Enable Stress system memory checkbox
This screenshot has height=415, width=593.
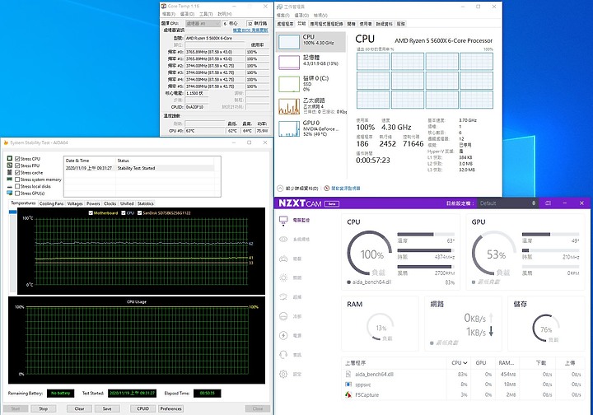click(x=17, y=180)
